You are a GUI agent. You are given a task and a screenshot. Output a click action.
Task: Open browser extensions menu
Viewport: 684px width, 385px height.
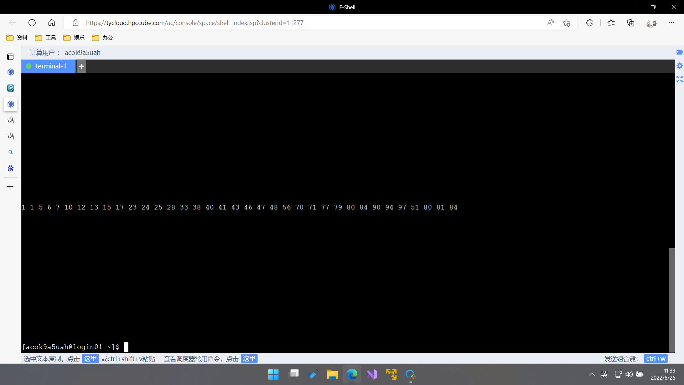pos(589,23)
